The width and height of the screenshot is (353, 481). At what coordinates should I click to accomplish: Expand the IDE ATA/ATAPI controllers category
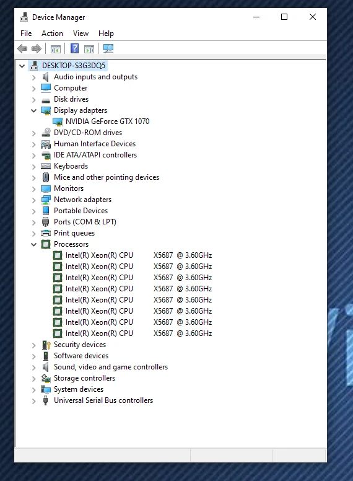(x=33, y=155)
